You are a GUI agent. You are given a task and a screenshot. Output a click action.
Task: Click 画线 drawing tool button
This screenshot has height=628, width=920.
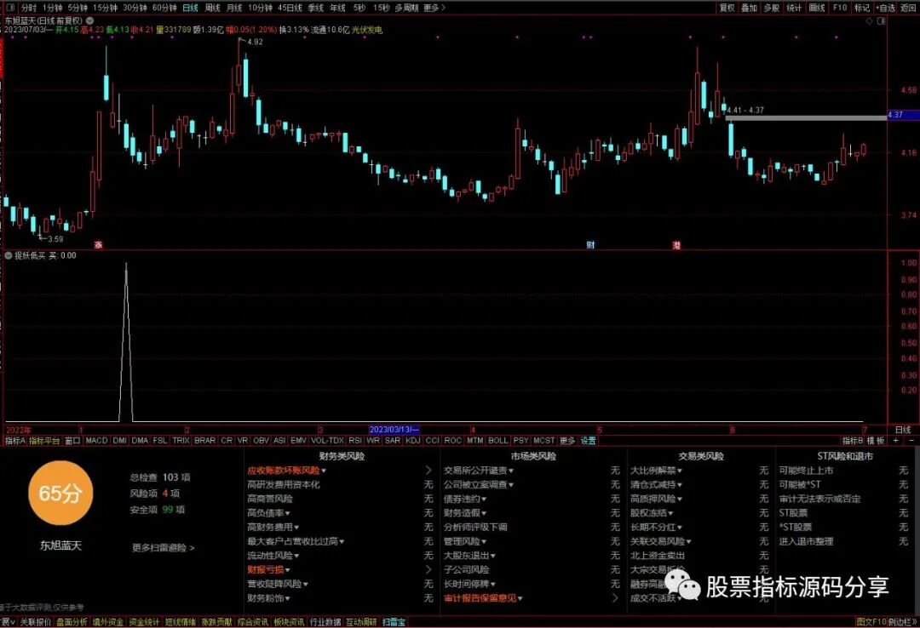pyautogui.click(x=817, y=8)
